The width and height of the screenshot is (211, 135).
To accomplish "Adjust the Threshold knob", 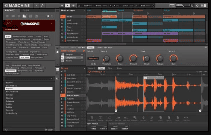I will [x=106, y=58].
